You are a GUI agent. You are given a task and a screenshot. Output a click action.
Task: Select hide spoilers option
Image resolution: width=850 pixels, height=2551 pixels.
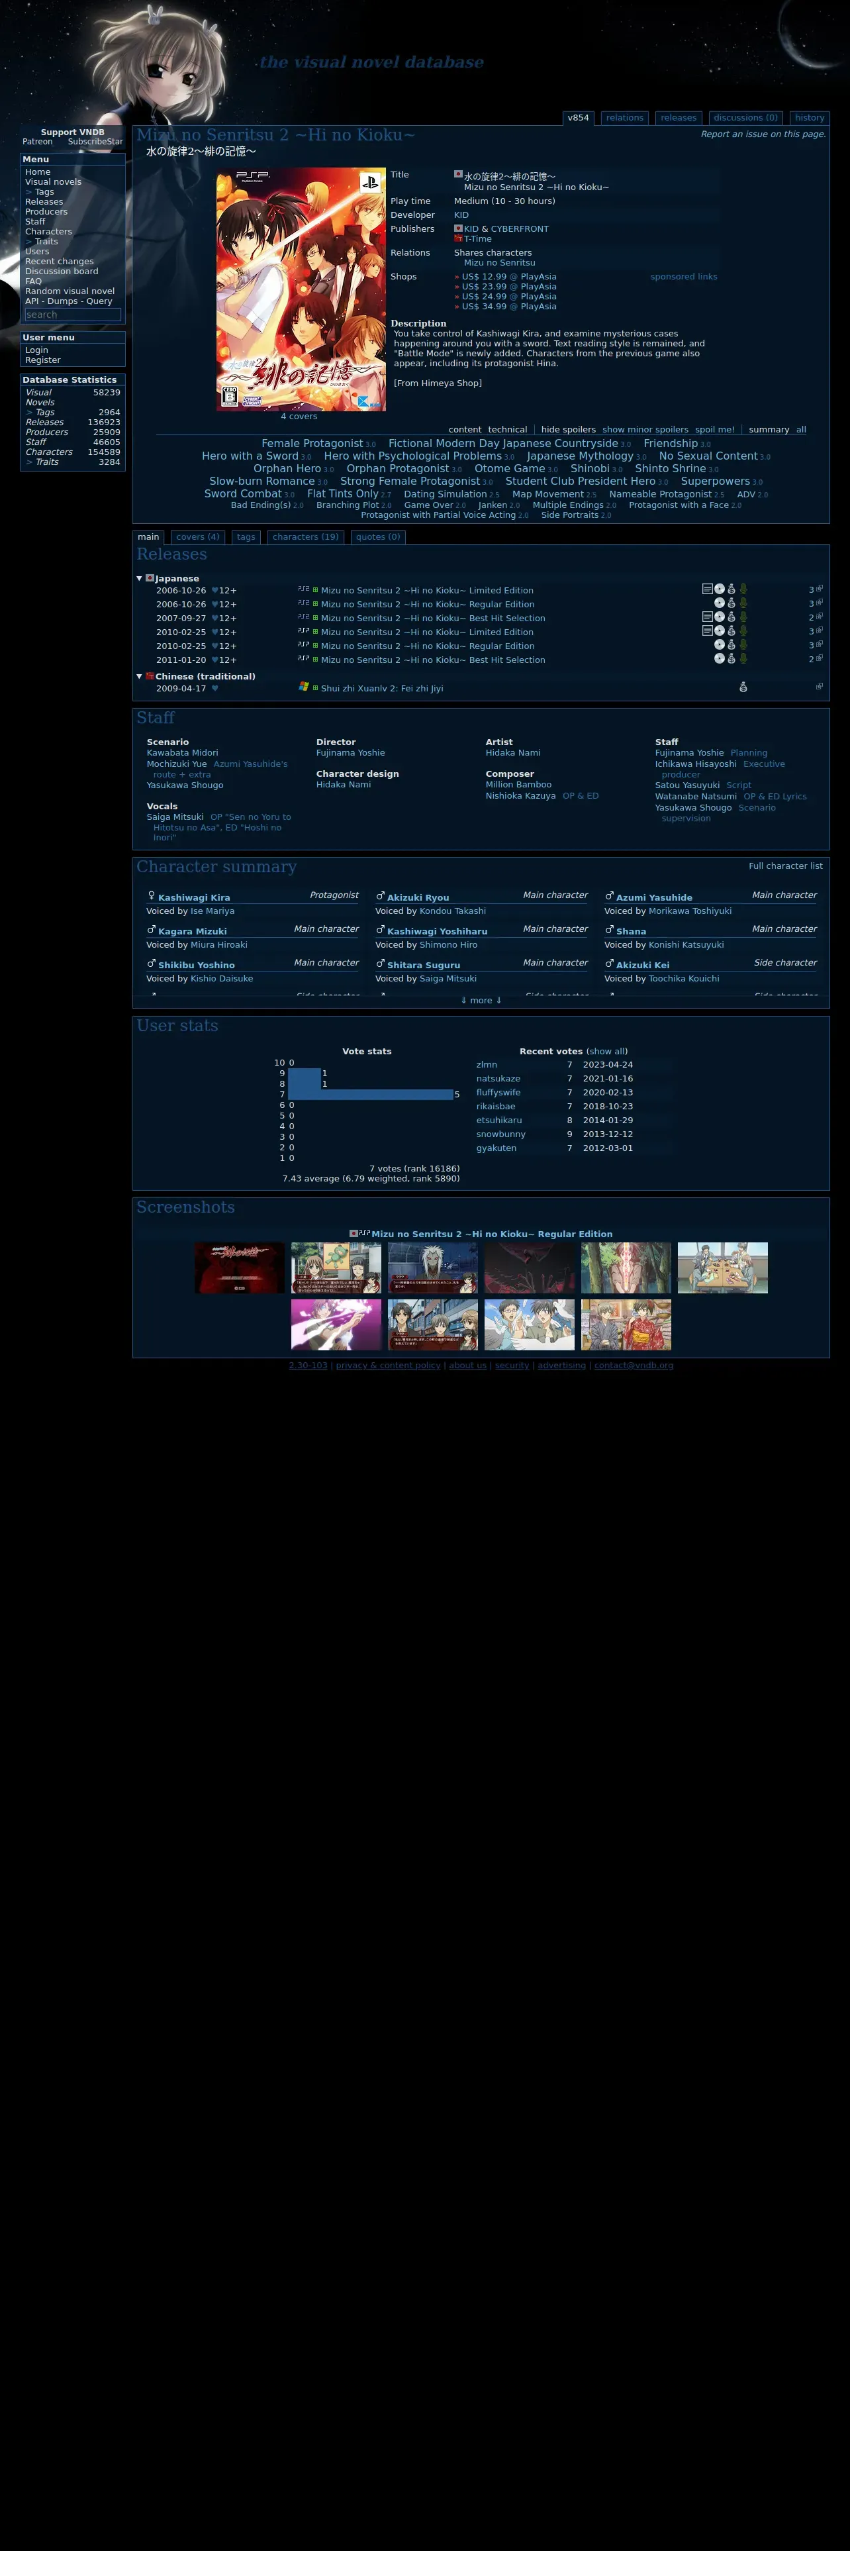point(568,430)
